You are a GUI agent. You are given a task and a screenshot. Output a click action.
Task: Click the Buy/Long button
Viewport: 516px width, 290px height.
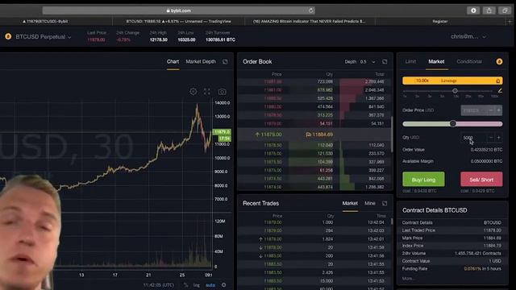click(x=423, y=180)
